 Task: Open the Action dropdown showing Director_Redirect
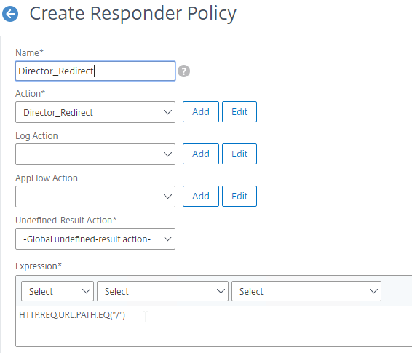pos(95,112)
